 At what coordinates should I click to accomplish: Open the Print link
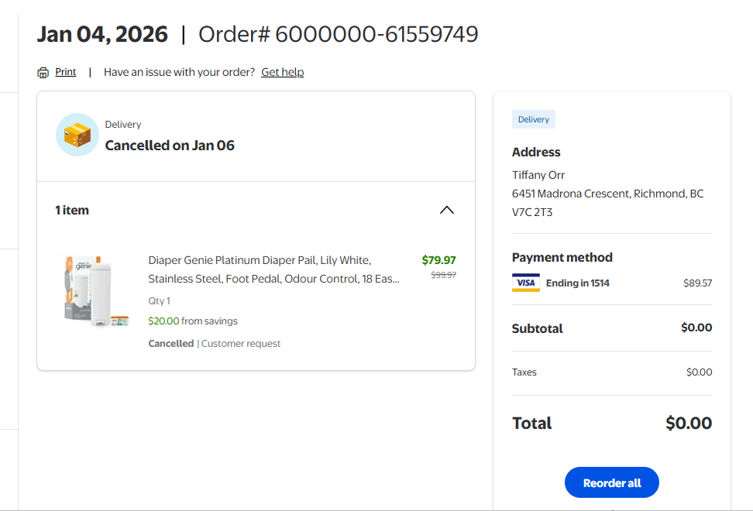coord(66,72)
